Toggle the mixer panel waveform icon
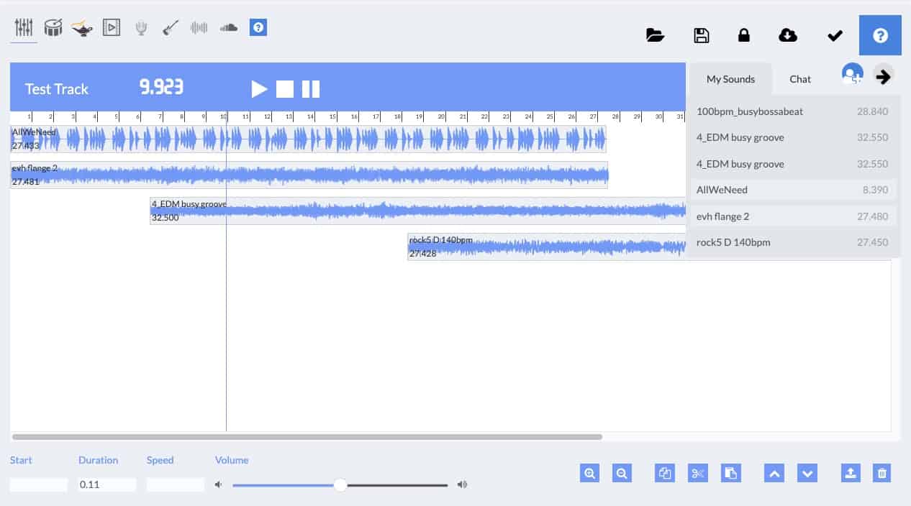 click(199, 27)
